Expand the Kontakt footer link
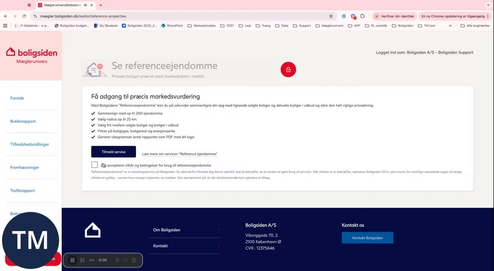This screenshot has width=494, height=271. coord(185,246)
